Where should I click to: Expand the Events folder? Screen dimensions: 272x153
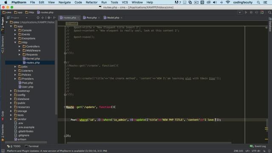(15, 34)
